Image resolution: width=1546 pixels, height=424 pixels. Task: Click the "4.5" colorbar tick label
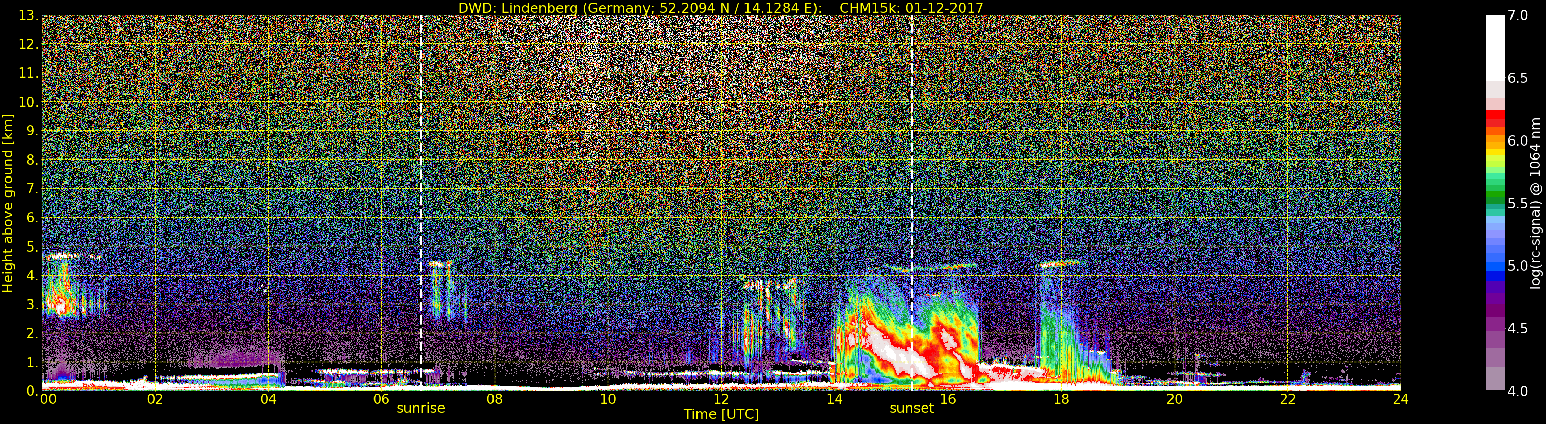tap(1517, 329)
